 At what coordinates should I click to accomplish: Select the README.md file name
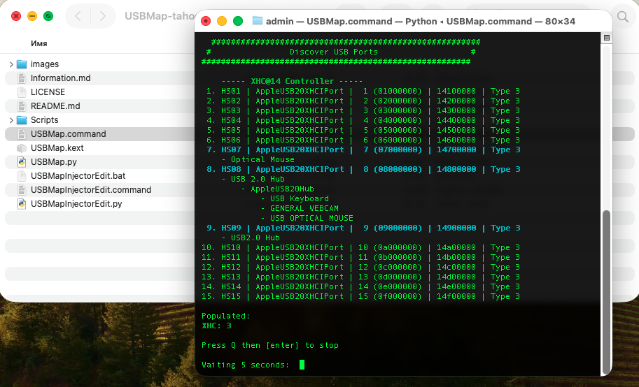(x=55, y=106)
